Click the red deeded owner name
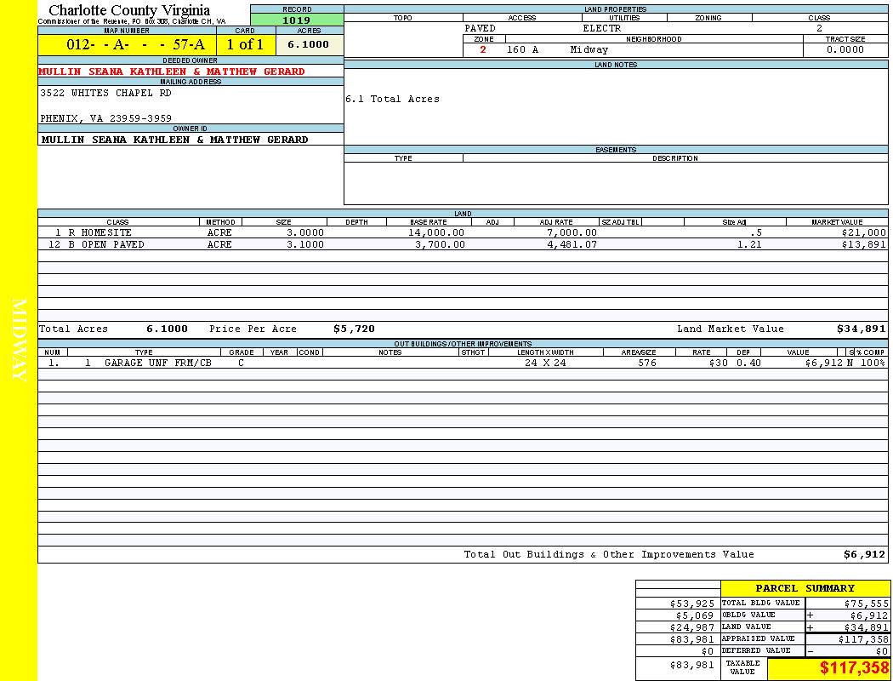This screenshot has width=893, height=681. [x=172, y=72]
